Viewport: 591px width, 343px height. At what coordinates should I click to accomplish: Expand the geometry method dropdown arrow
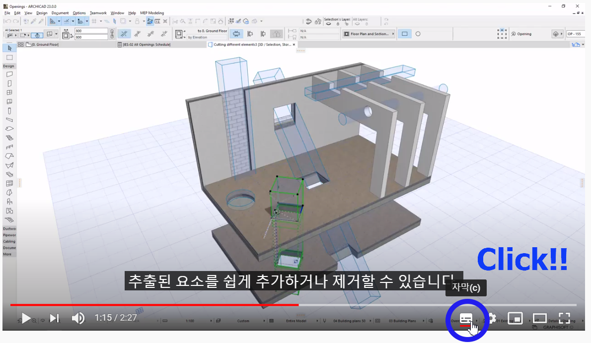56,34
